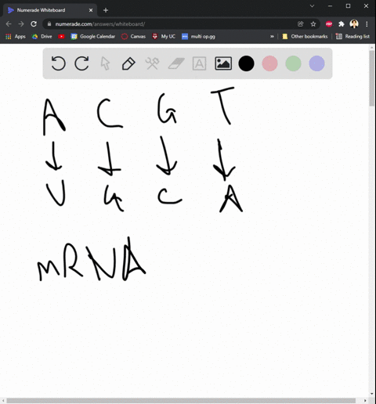
Task: Open the Reading list panel
Action: (x=352, y=37)
